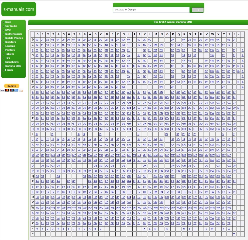
Task: Open the D- marking code link
Action: [x=239, y=108]
